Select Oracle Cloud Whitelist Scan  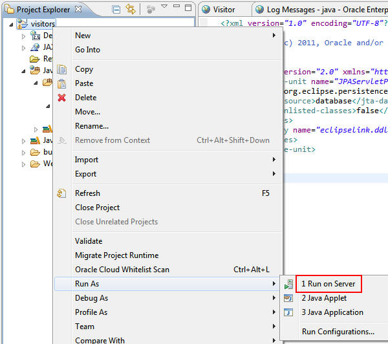coord(122,270)
